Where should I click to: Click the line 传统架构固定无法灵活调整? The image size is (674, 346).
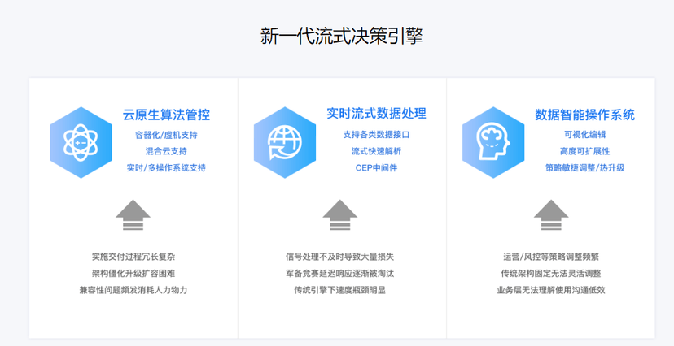click(x=551, y=274)
